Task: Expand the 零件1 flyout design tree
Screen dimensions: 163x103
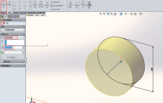Action: tap(26, 15)
